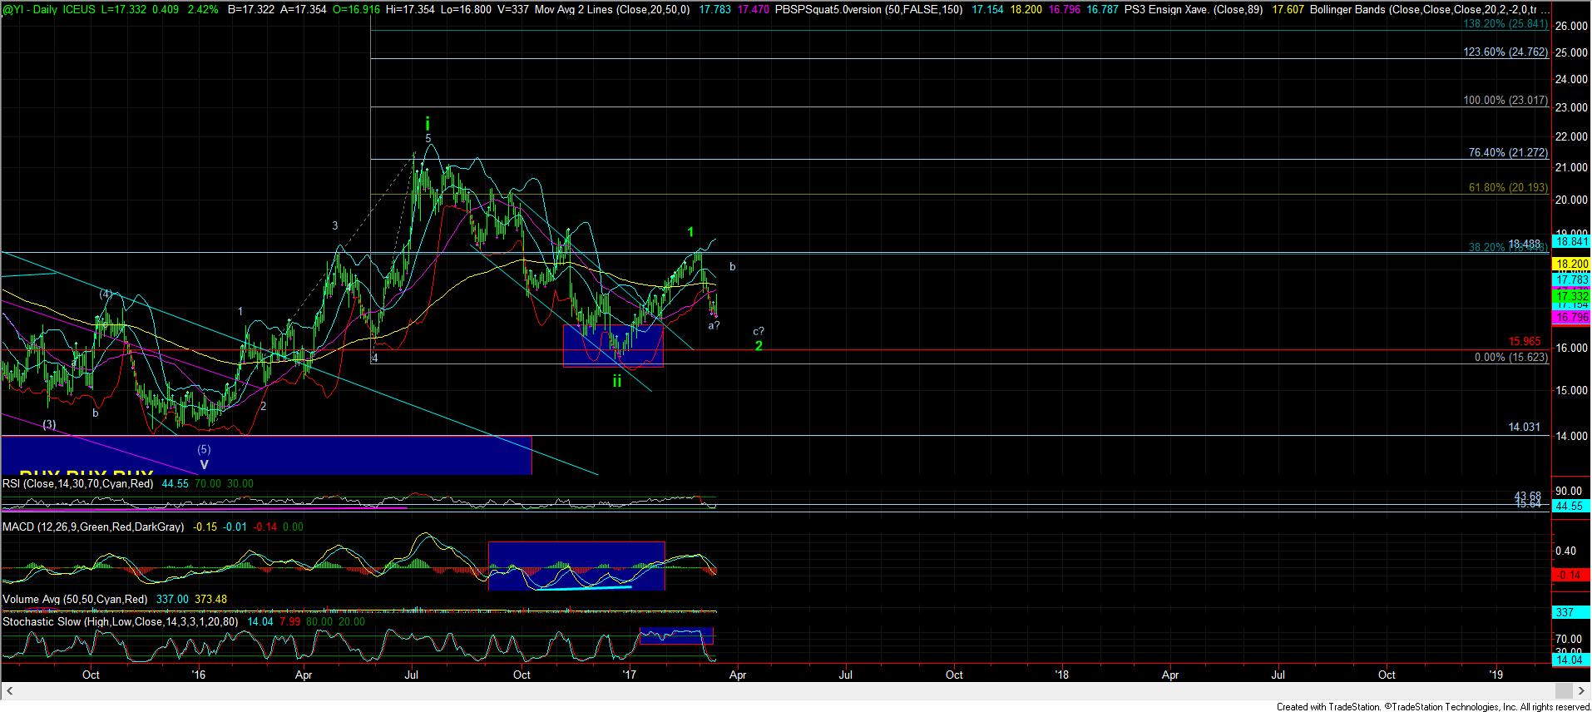This screenshot has height=712, width=1592.
Task: Select the blue box on the Stochastic pane
Action: point(675,635)
